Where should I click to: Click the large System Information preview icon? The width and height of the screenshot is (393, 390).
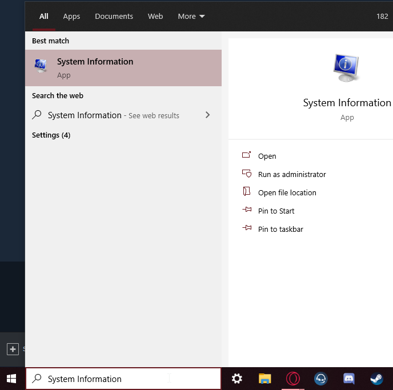[x=346, y=68]
